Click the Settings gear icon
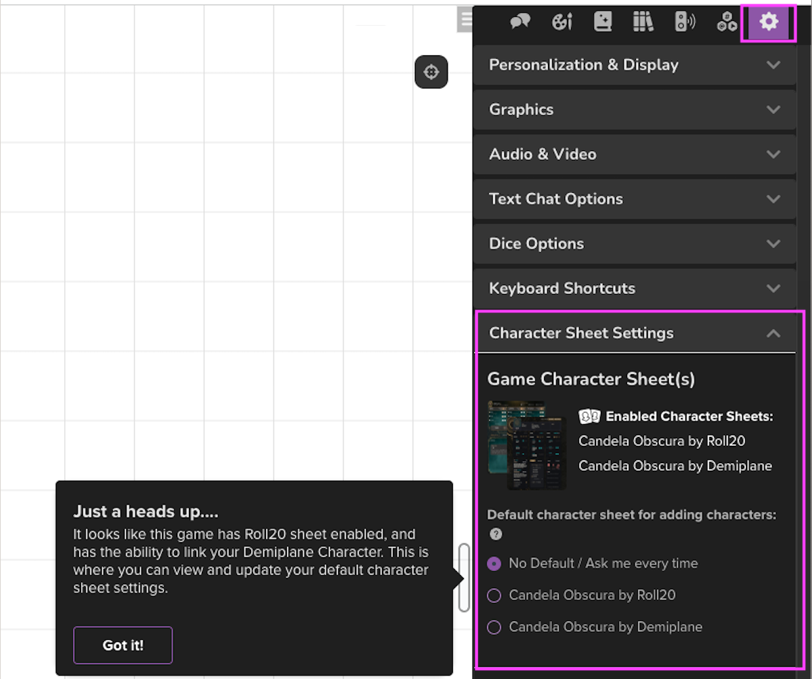The width and height of the screenshot is (812, 679). pyautogui.click(x=768, y=22)
